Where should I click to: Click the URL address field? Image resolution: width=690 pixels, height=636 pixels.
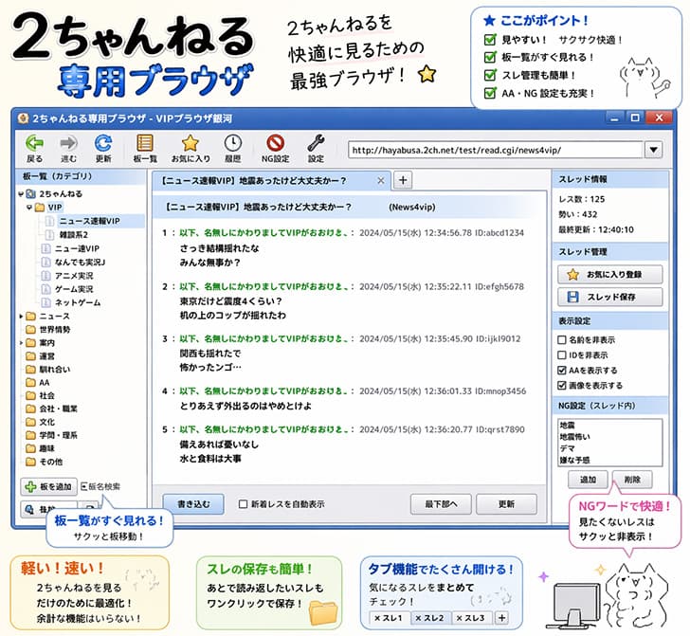point(495,150)
